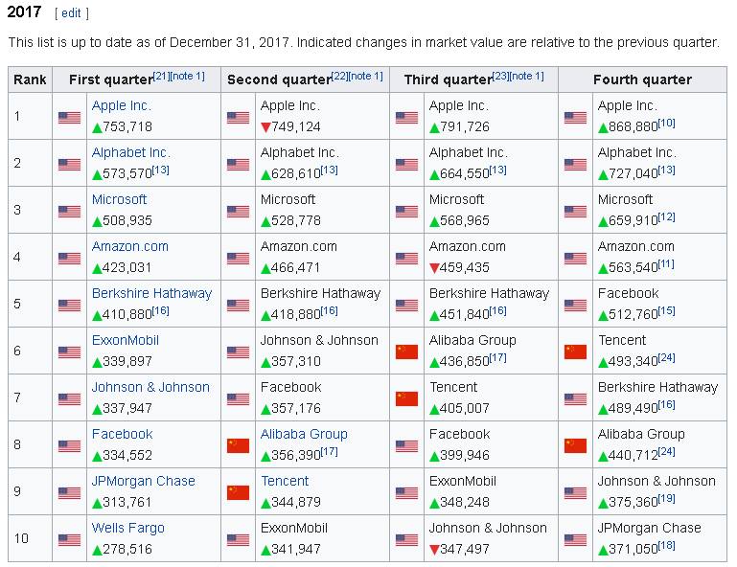The width and height of the screenshot is (737, 567).
Task: Open the Wells Fargo link
Action: click(x=127, y=529)
